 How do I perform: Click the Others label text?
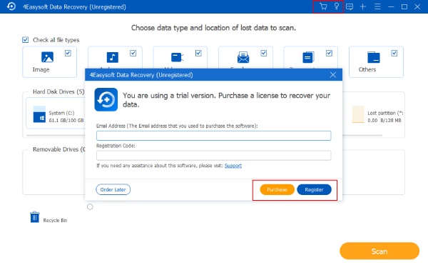coord(367,70)
